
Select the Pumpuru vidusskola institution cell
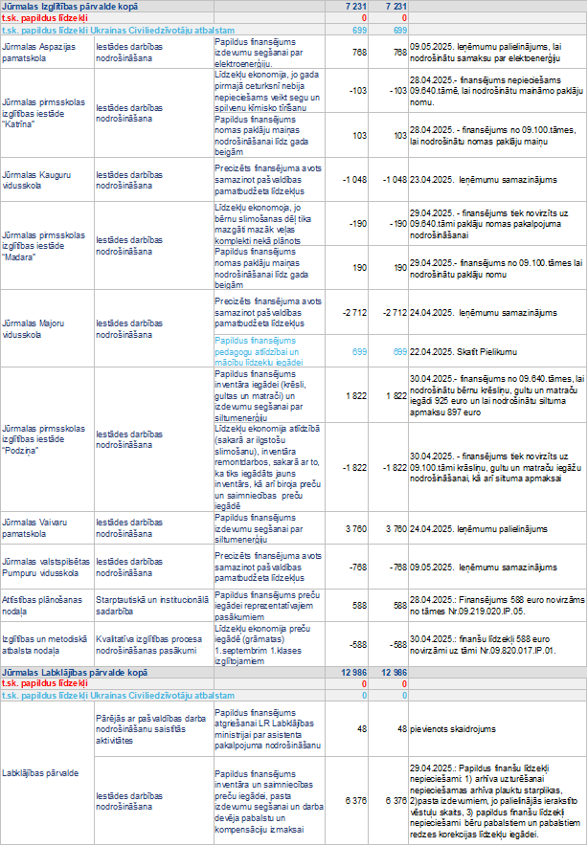point(46,567)
